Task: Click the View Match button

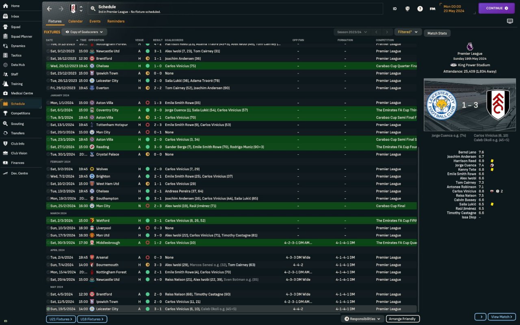Action: pos(502,317)
